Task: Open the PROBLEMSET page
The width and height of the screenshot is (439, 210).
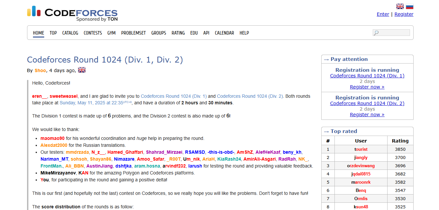Action: pos(134,33)
